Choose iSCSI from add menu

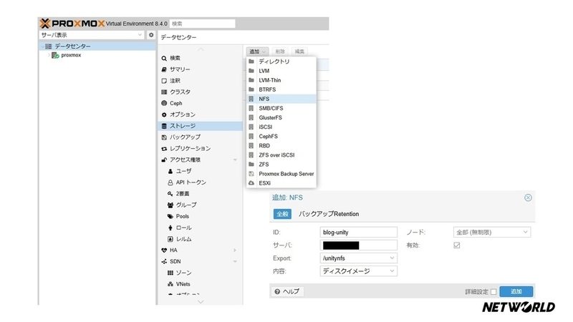point(281,127)
